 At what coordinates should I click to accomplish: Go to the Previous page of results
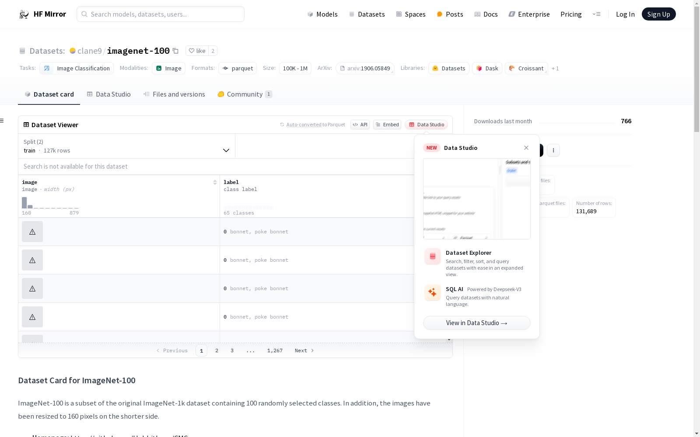(172, 350)
